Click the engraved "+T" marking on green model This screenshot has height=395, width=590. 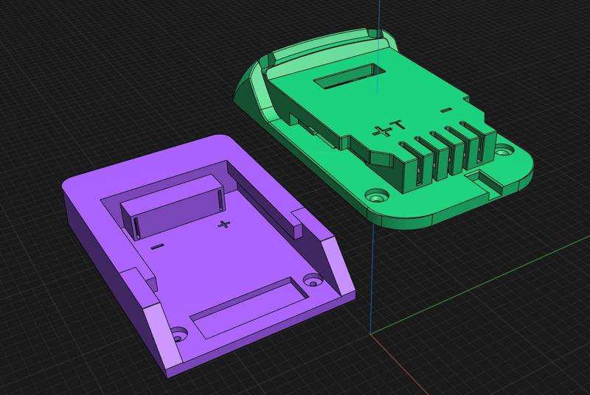click(389, 128)
